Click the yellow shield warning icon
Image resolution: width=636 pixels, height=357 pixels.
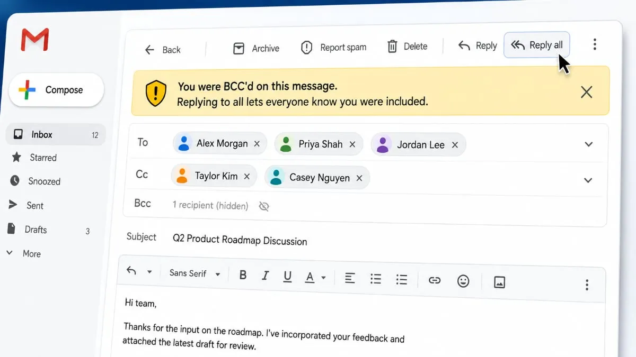[156, 93]
